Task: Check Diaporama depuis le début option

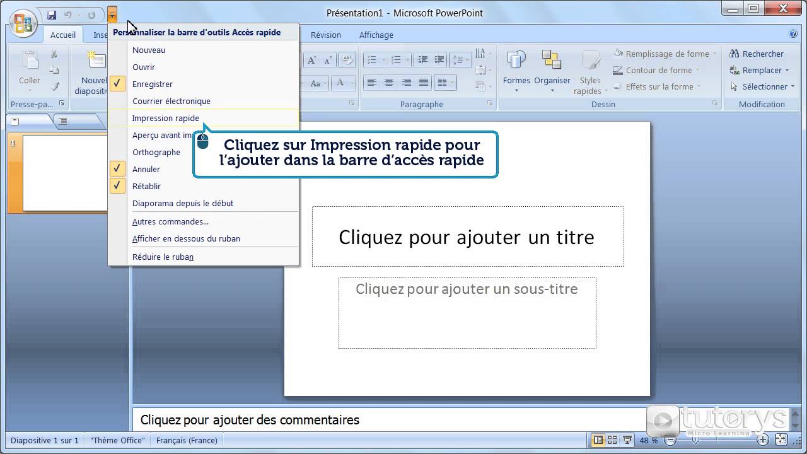Action: coord(203,203)
